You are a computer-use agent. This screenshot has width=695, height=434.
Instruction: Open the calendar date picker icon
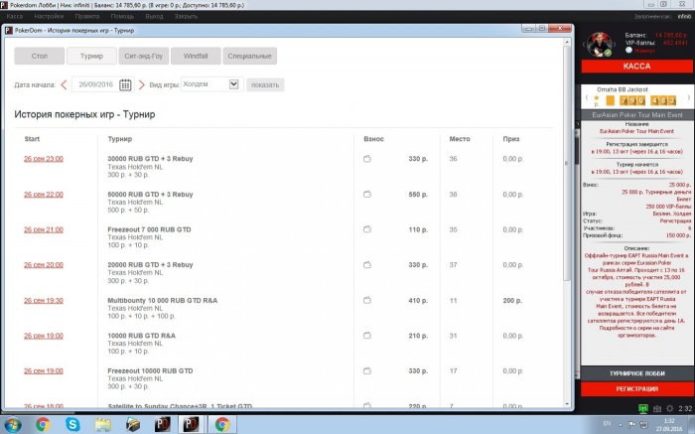pyautogui.click(x=125, y=84)
